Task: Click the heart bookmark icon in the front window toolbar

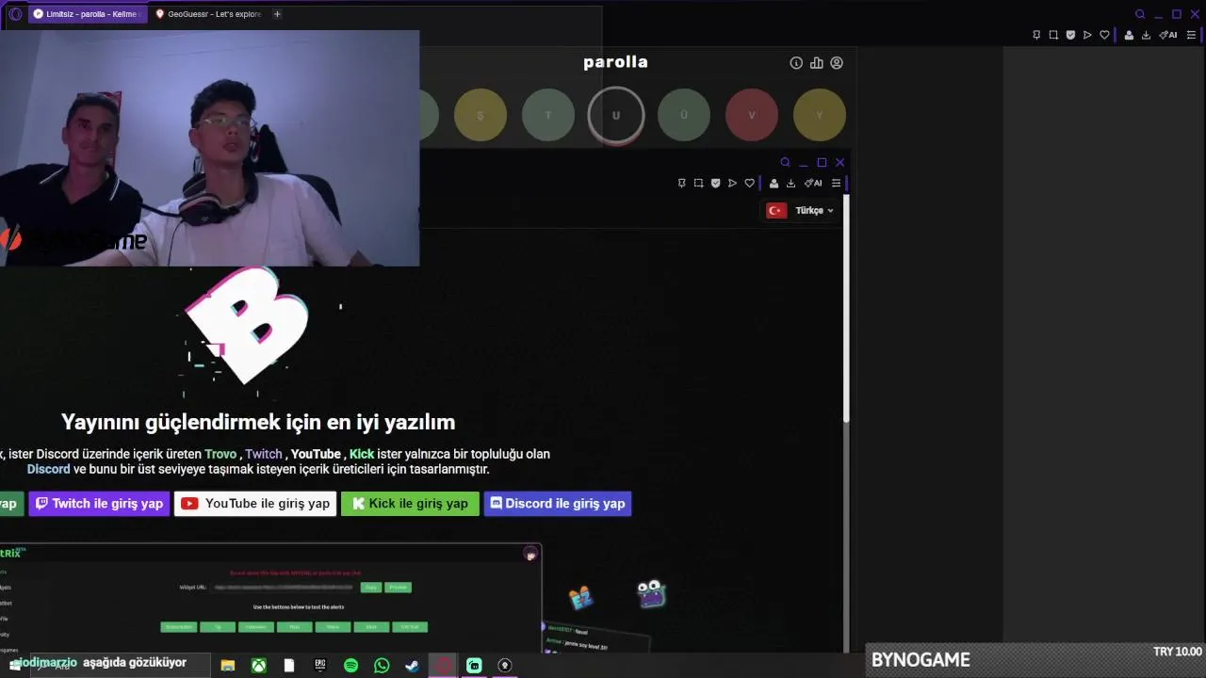Action: (x=749, y=184)
